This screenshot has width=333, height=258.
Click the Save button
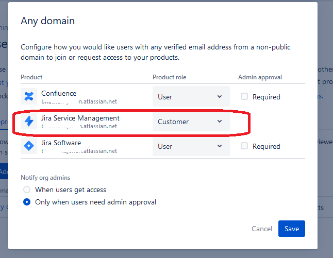coord(291,229)
